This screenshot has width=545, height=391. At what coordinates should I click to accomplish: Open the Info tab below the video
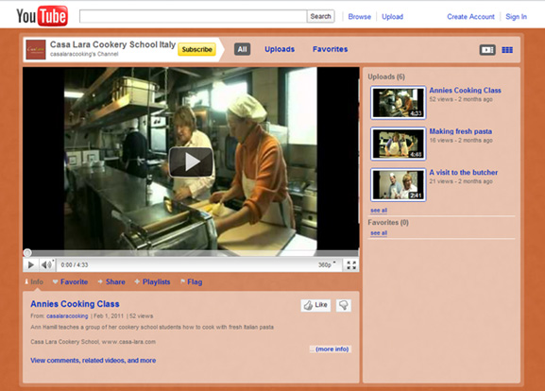(34, 281)
